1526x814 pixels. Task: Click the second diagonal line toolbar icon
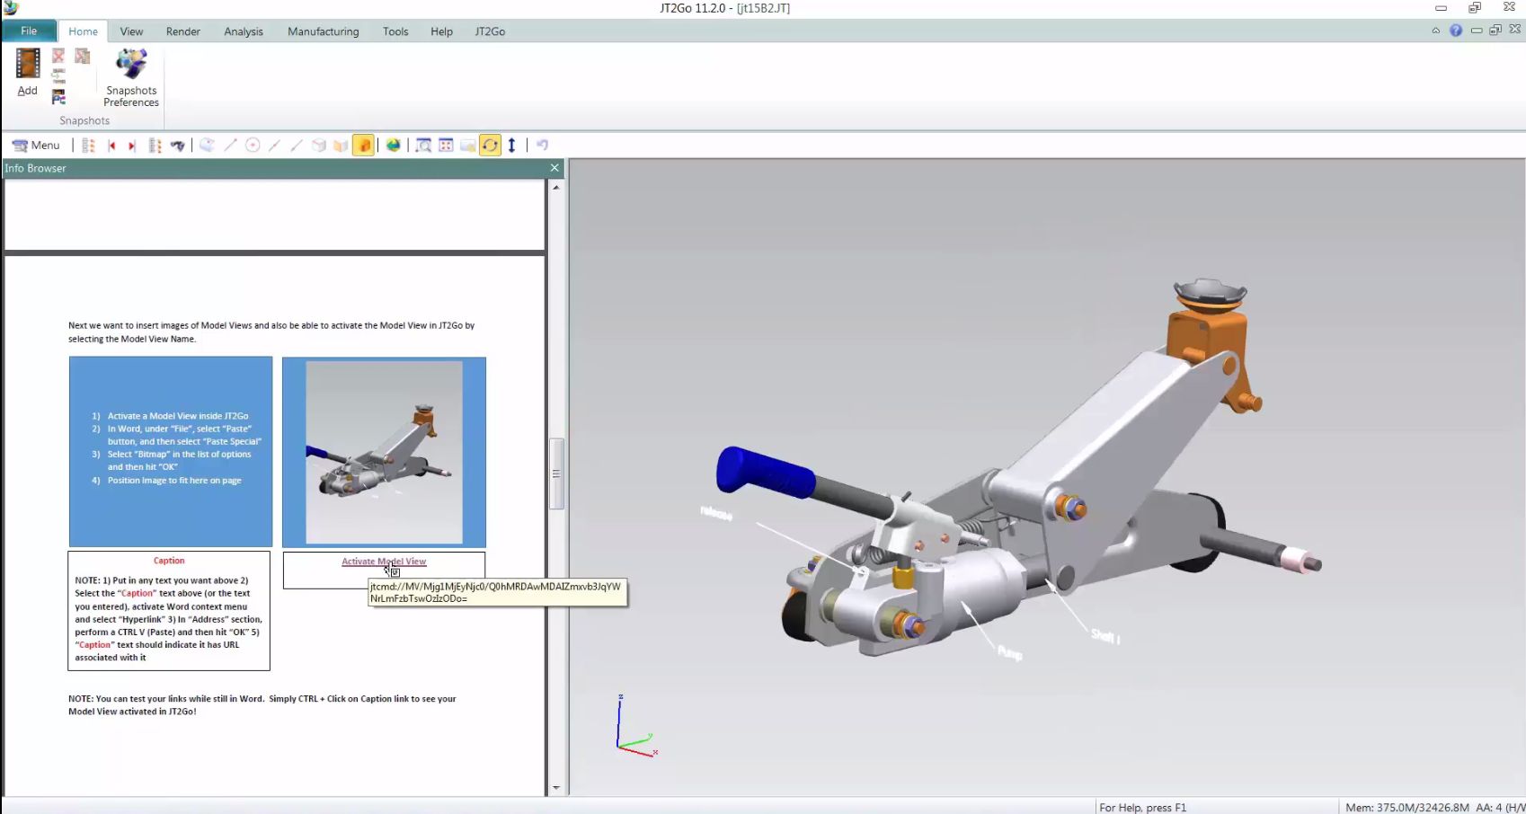(x=274, y=145)
